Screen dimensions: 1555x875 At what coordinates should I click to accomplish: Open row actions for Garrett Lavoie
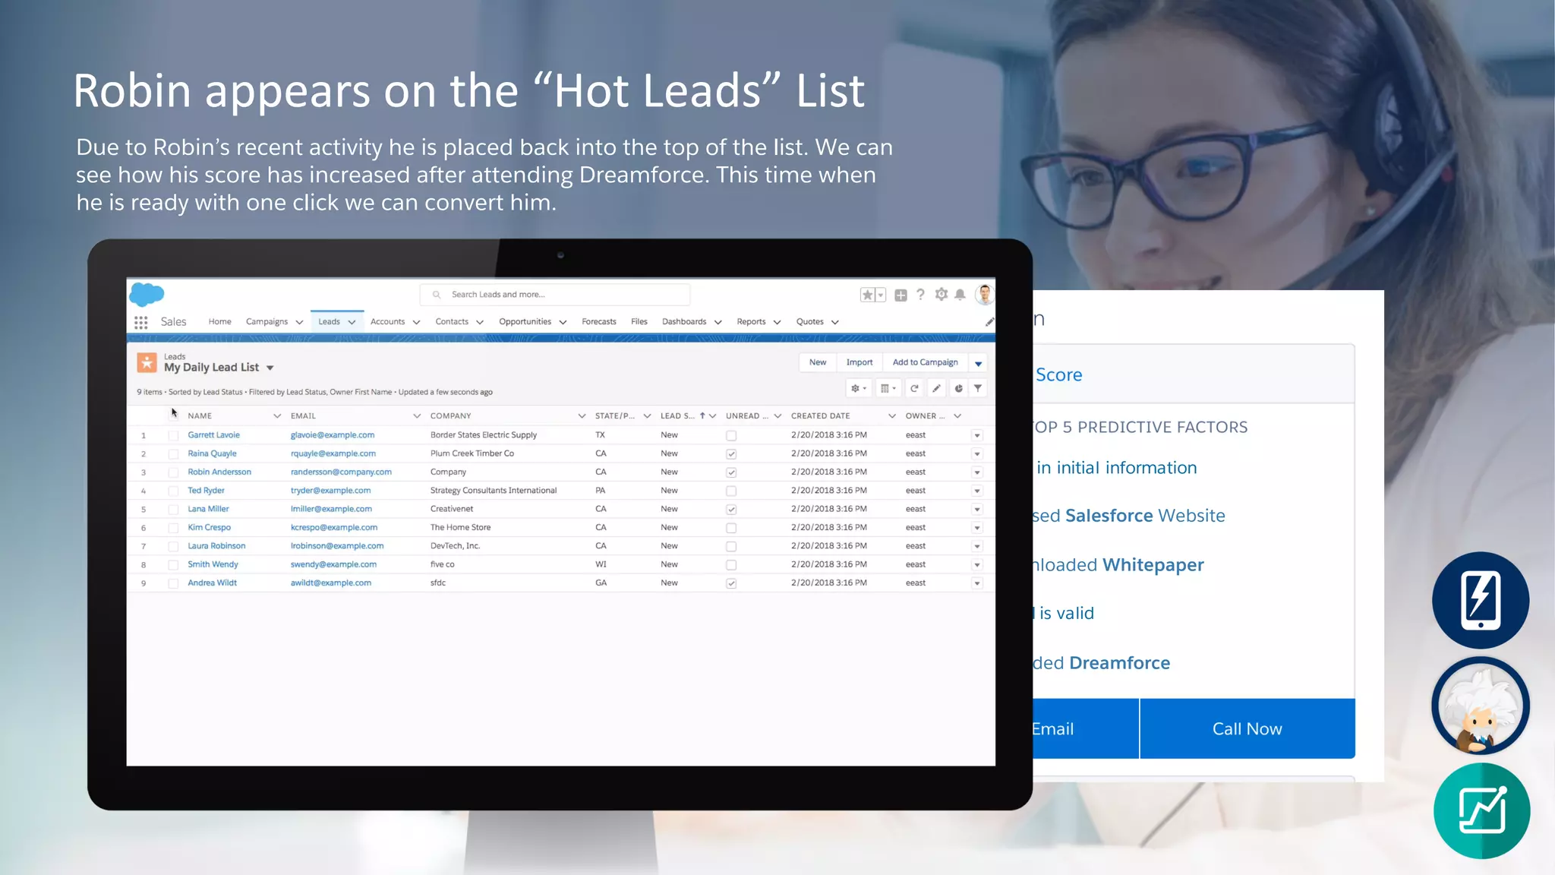pos(977,435)
